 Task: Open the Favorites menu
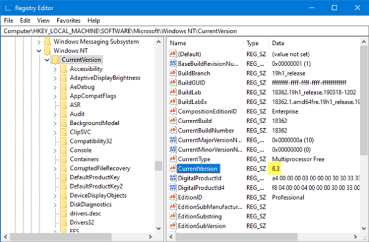(x=68, y=21)
